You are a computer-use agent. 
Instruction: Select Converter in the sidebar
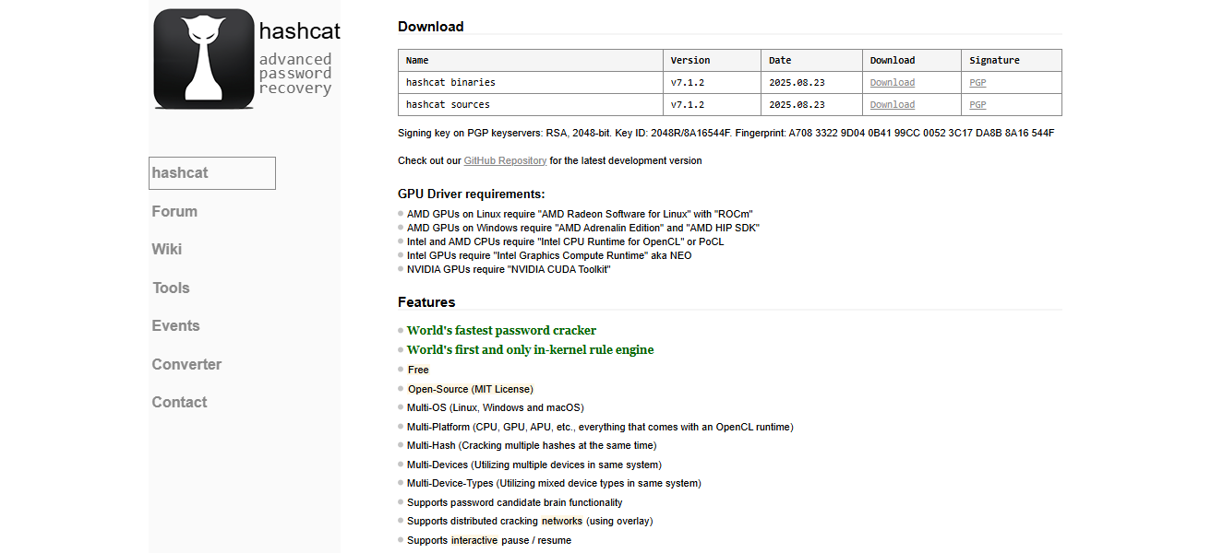coord(186,365)
